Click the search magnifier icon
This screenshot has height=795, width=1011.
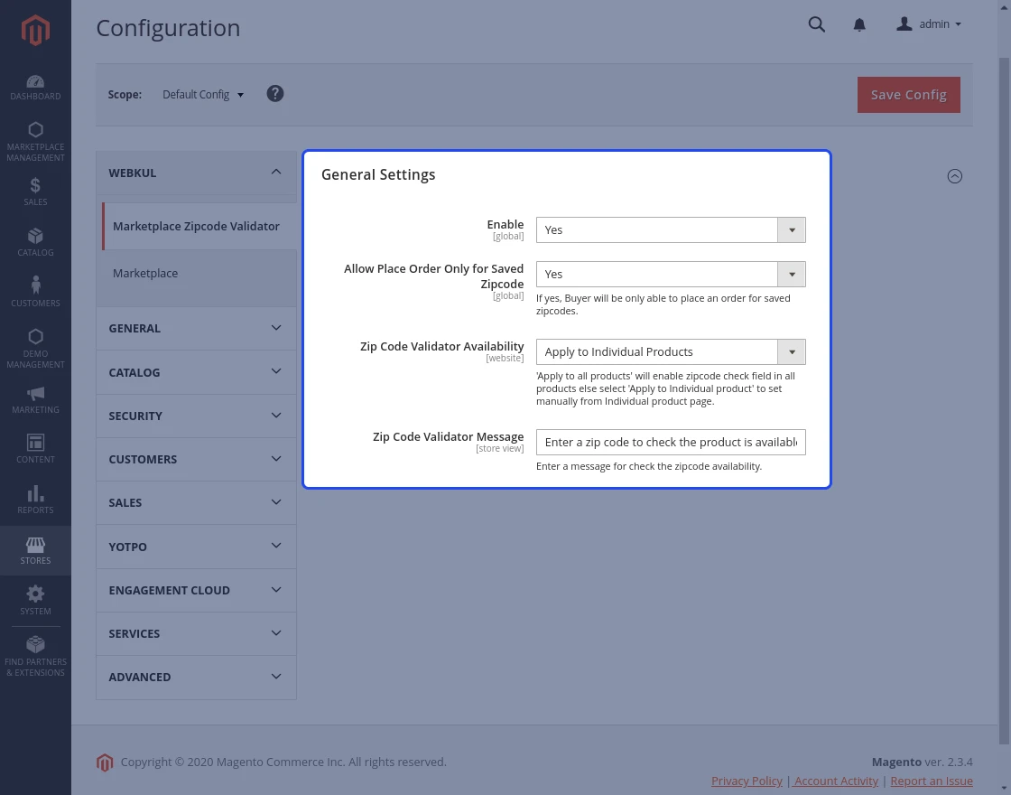(816, 24)
